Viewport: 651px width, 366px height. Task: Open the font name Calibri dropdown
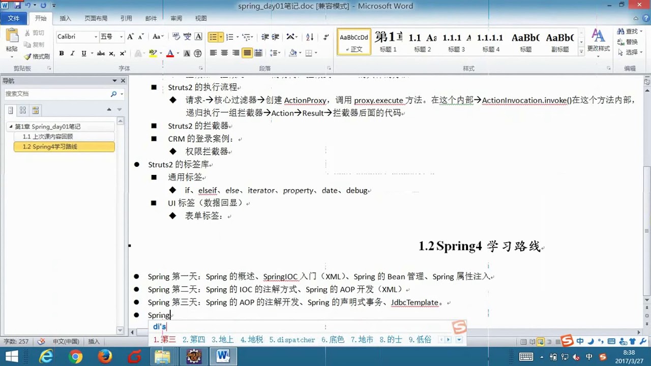point(96,37)
